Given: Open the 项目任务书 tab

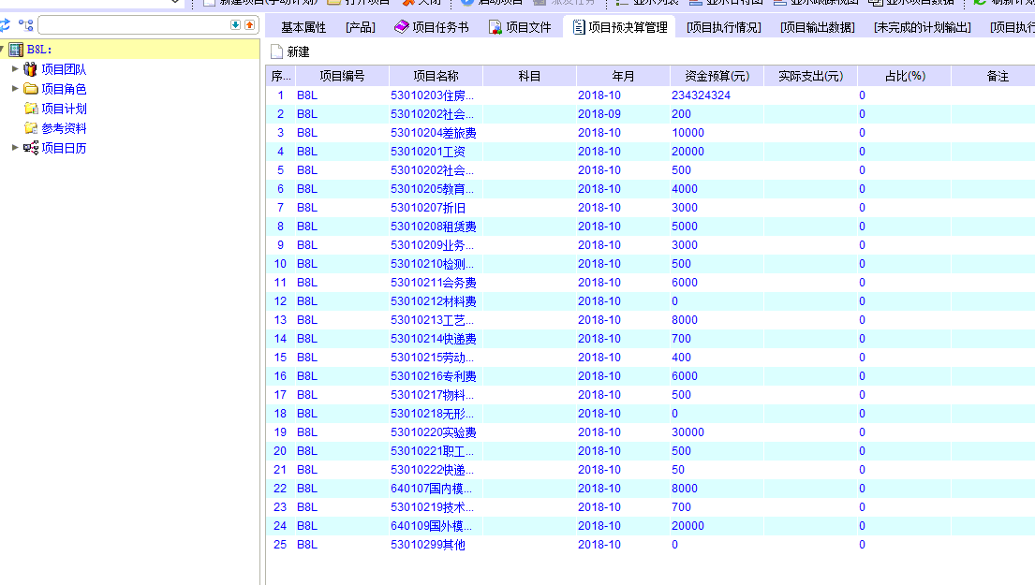Looking at the screenshot, I should pos(432,27).
